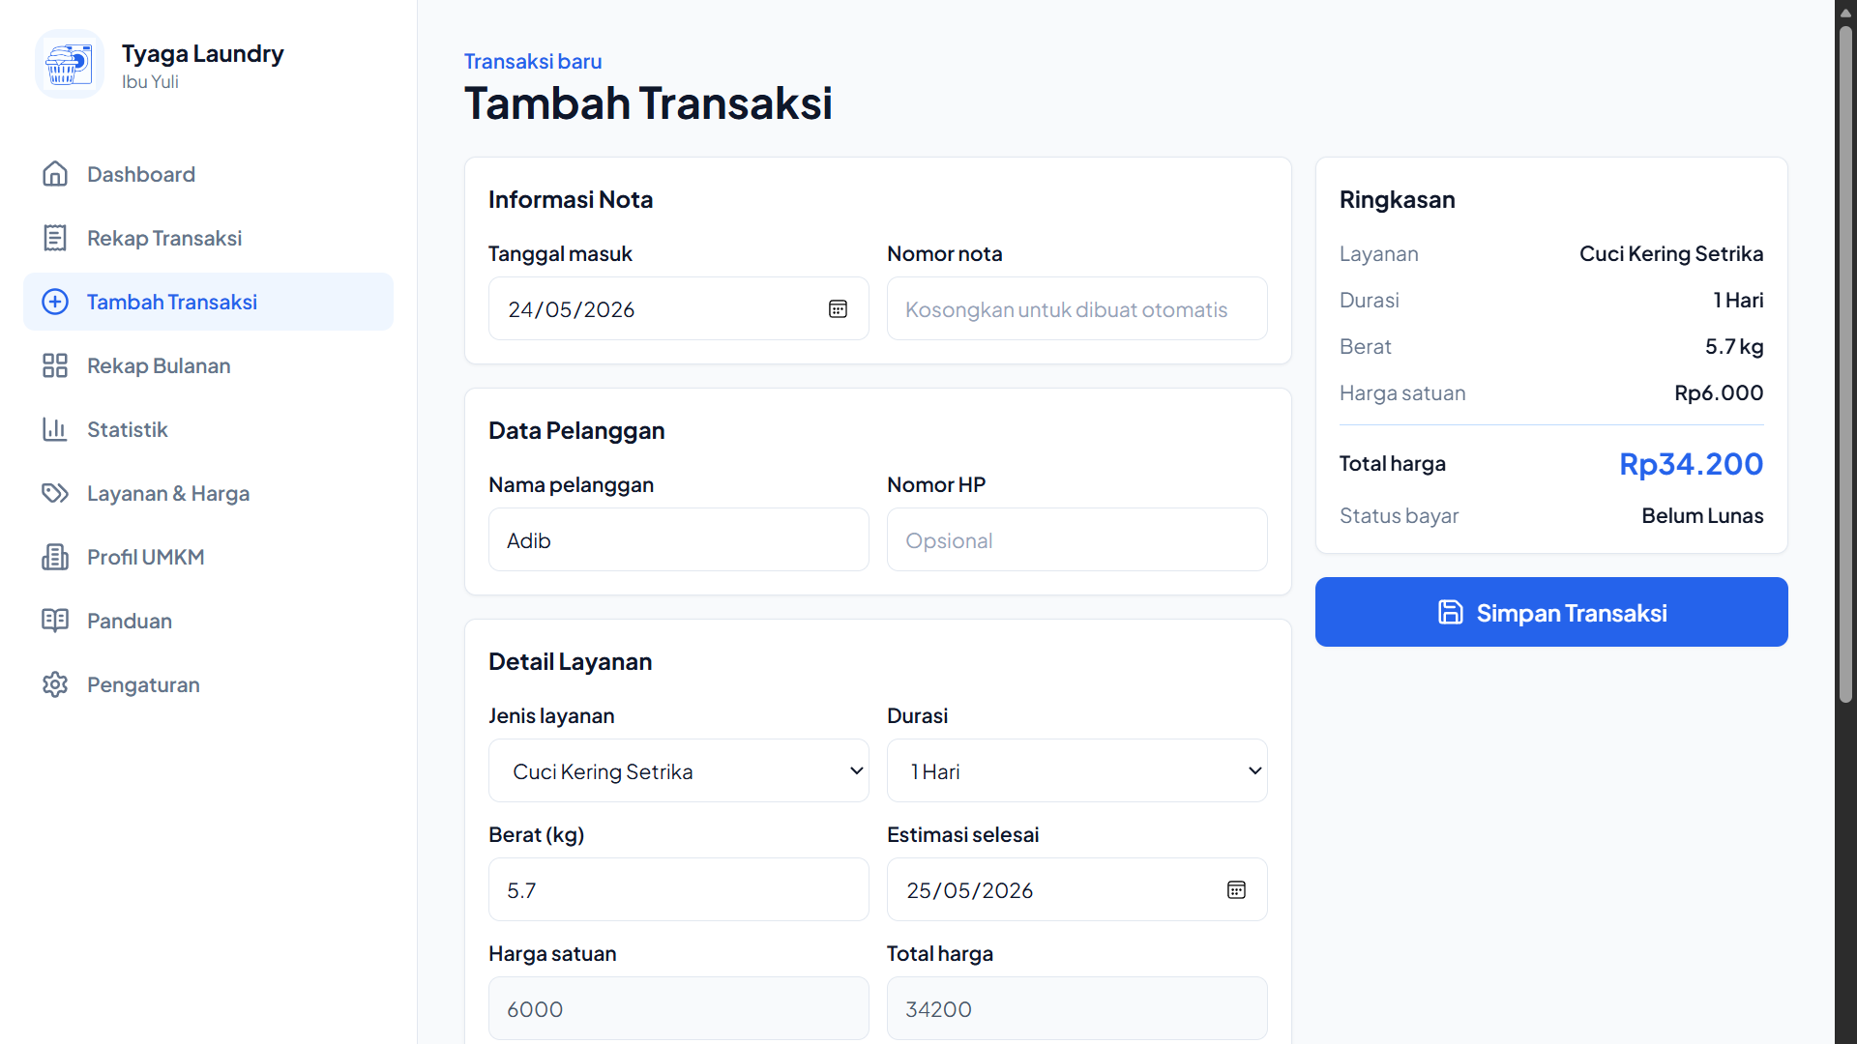Click the Dashboard home icon
The height and width of the screenshot is (1044, 1857).
tap(55, 174)
